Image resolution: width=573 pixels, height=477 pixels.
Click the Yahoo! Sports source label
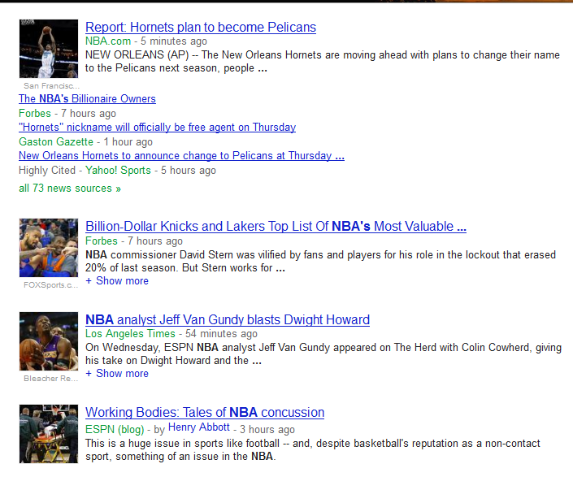tap(118, 170)
